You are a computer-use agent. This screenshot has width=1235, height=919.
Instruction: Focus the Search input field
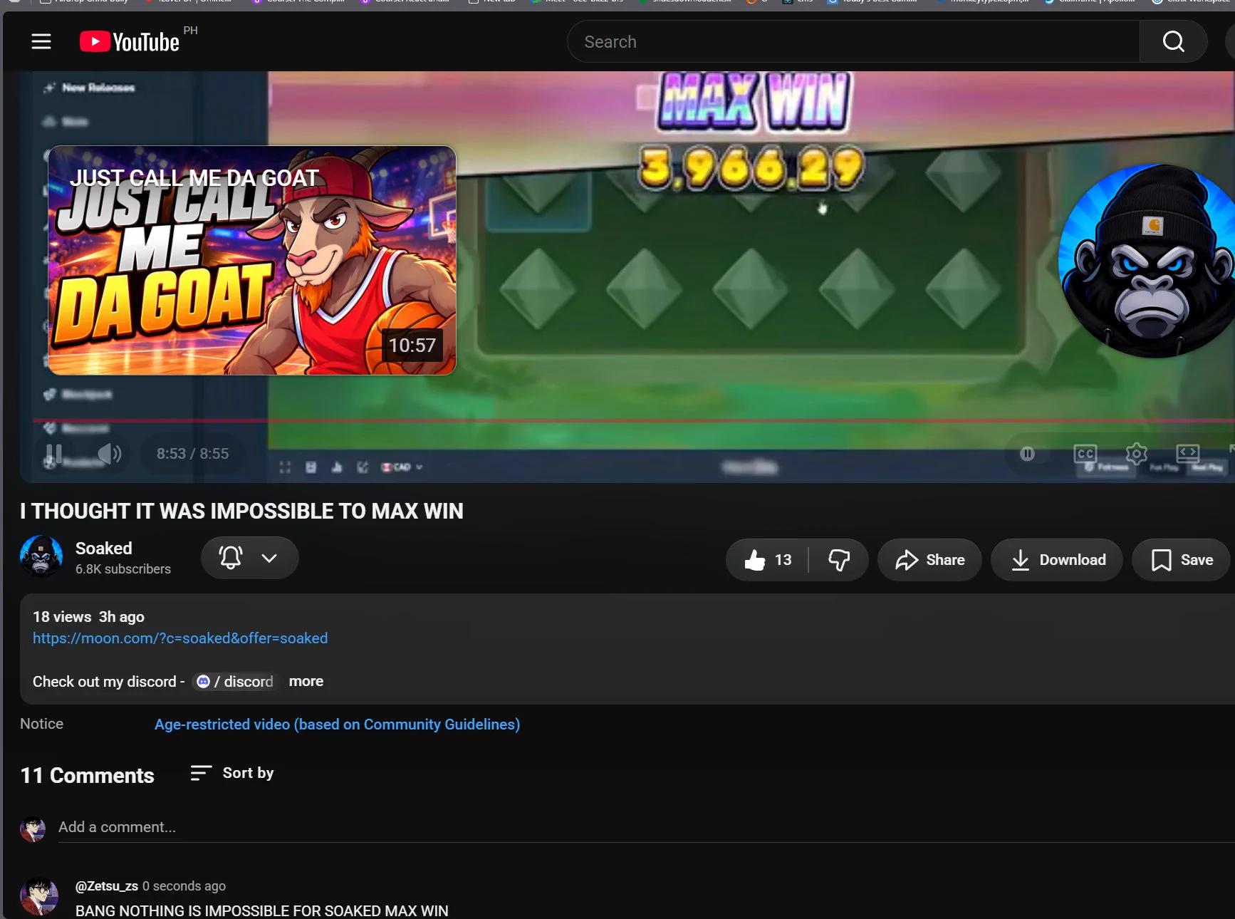tap(853, 42)
